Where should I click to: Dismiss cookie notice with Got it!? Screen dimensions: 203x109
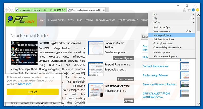click(33, 92)
